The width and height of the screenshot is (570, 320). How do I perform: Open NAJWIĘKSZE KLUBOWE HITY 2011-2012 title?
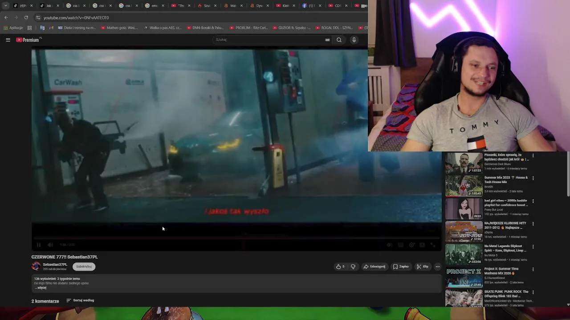click(505, 225)
